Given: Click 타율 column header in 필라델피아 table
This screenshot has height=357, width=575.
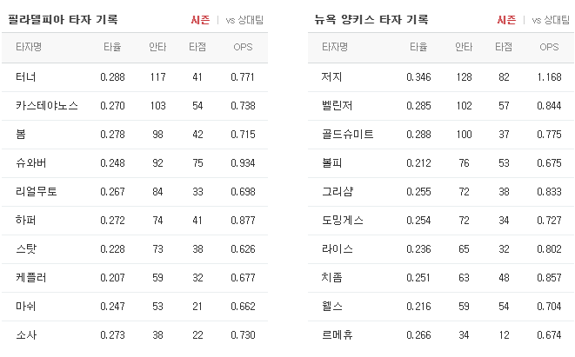Looking at the screenshot, I should [112, 47].
